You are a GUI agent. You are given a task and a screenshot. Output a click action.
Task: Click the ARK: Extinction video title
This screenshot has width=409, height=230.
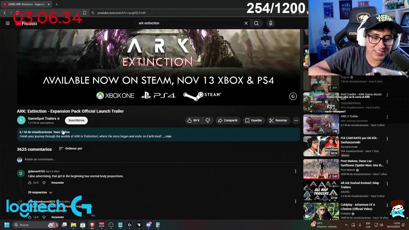[70, 111]
